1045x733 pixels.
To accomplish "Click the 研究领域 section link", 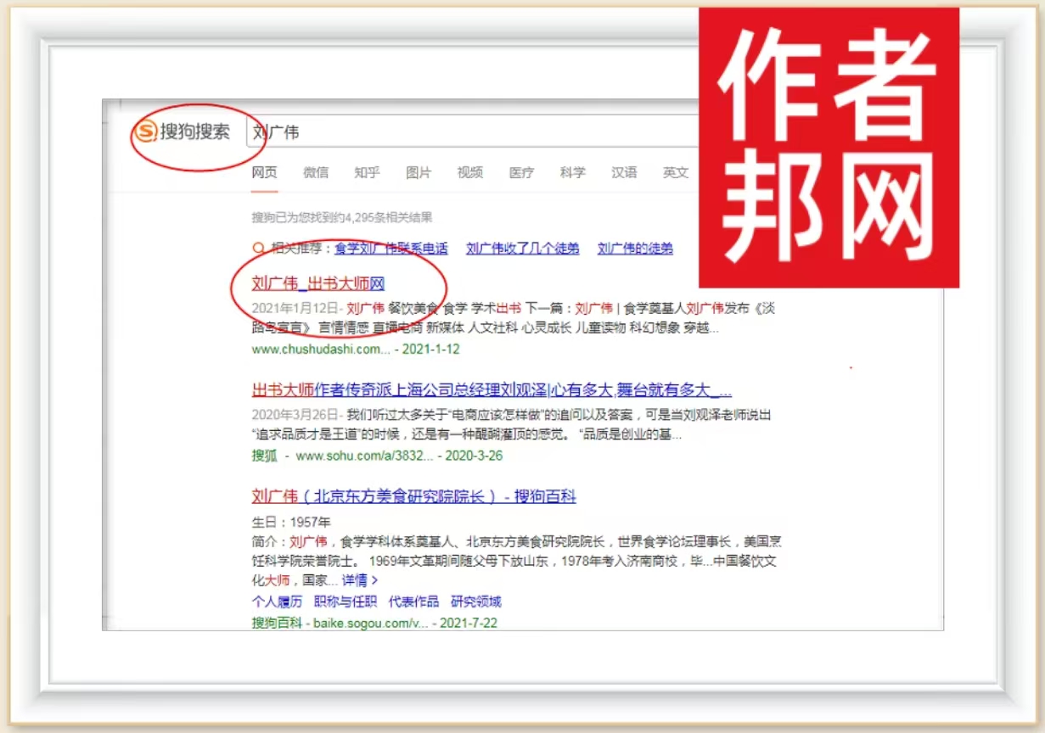I will click(475, 602).
